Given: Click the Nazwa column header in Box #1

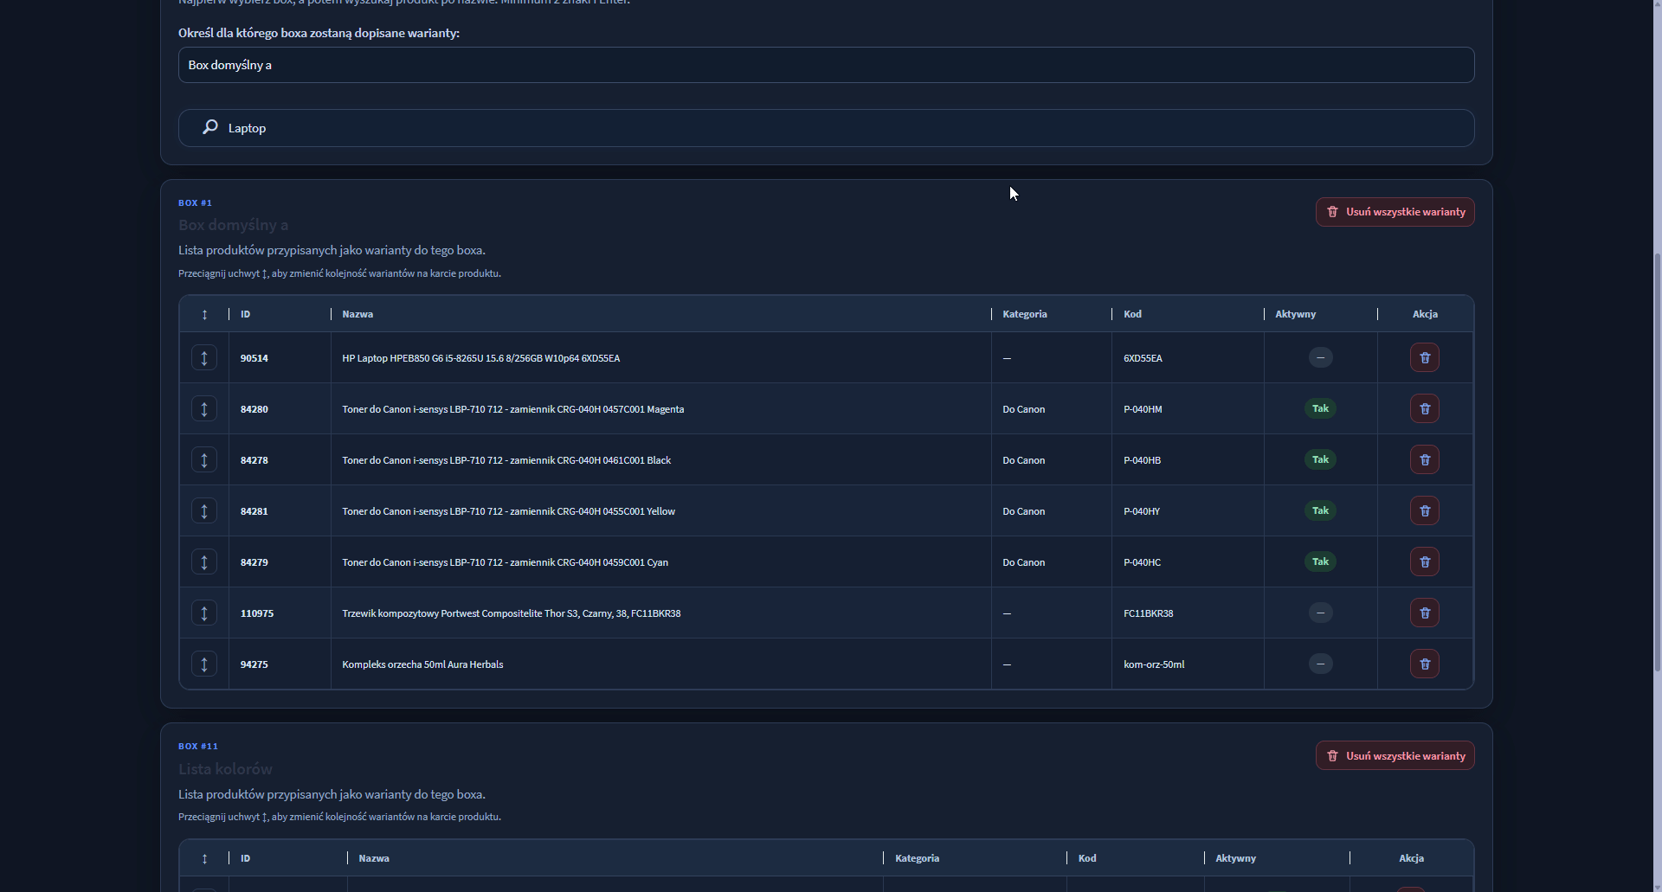Looking at the screenshot, I should pyautogui.click(x=358, y=314).
